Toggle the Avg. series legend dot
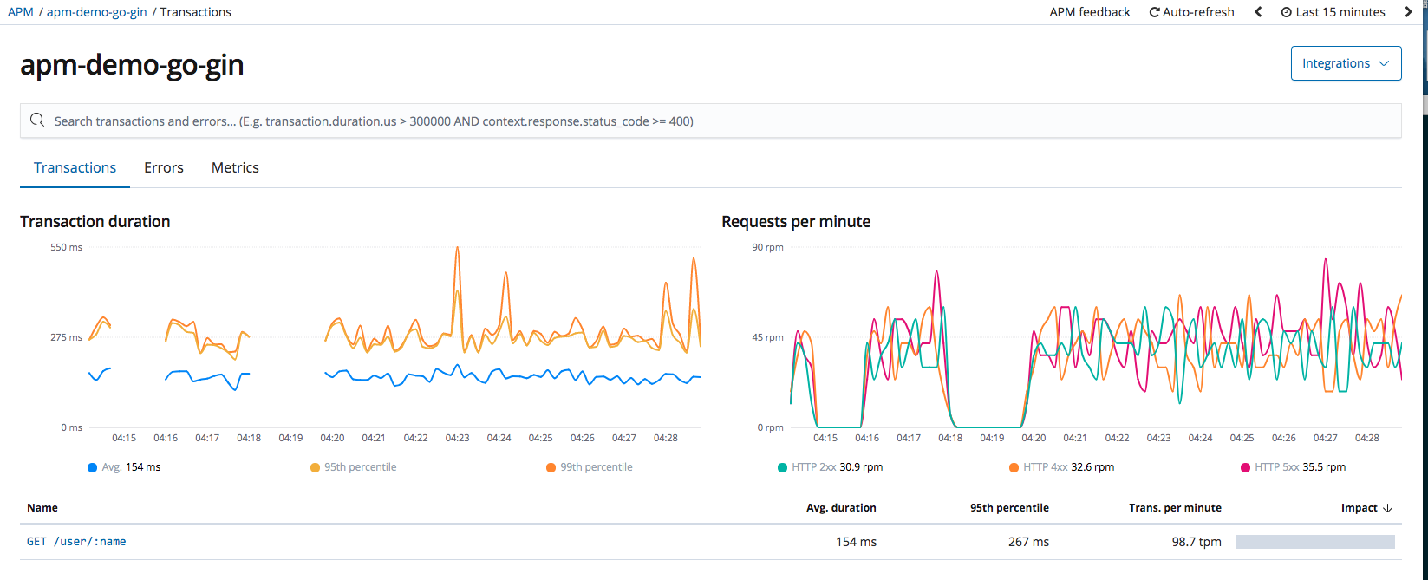 pos(93,467)
